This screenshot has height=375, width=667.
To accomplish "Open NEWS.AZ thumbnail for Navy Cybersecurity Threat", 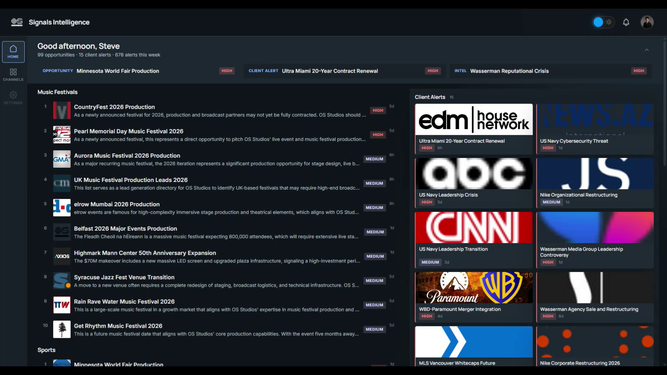I will [x=595, y=119].
